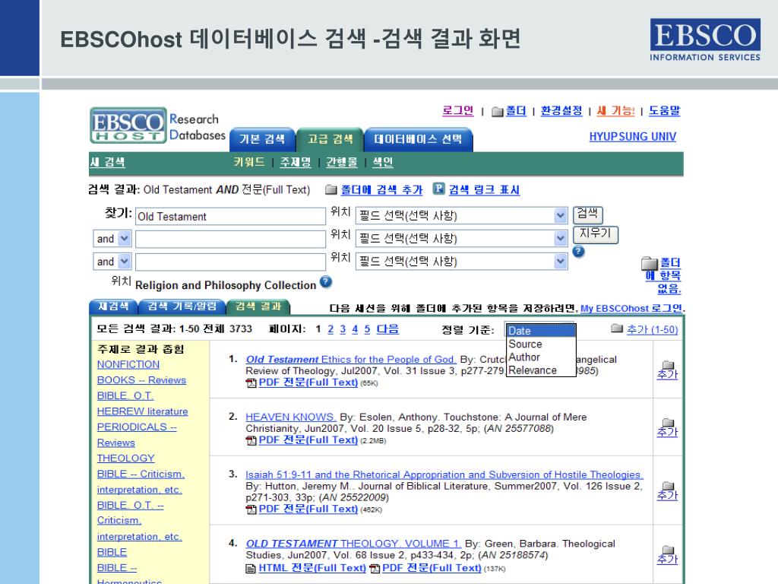Viewport: 778px width, 584px height.
Task: Open 도움말 link
Action: point(664,111)
